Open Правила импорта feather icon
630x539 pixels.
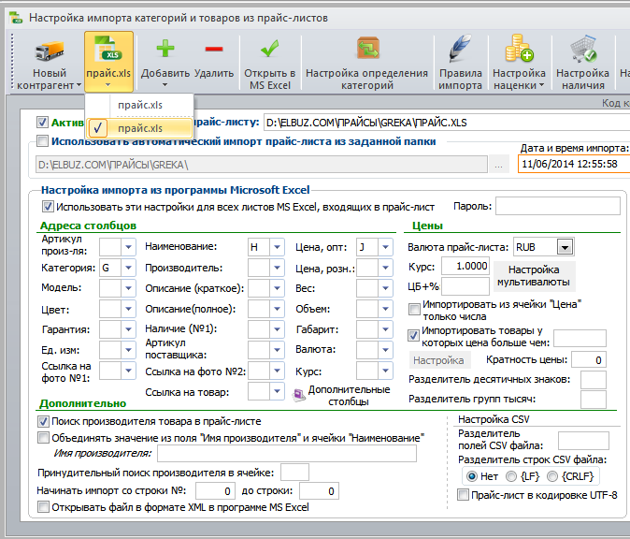(461, 49)
